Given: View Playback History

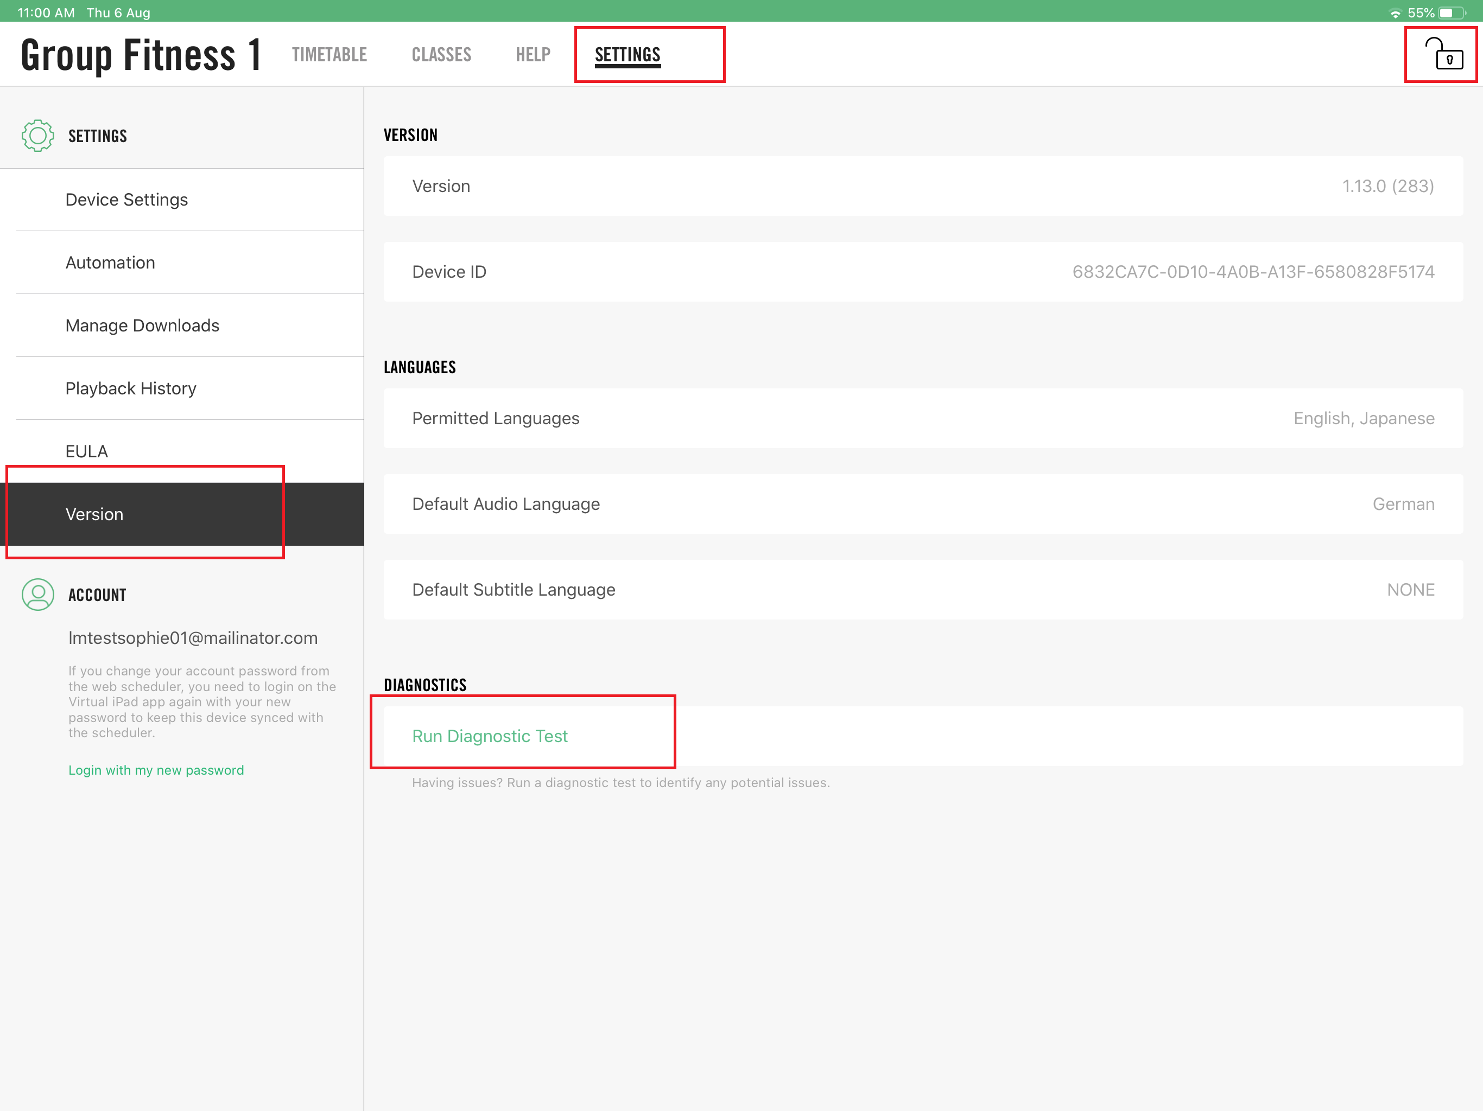Looking at the screenshot, I should point(131,388).
